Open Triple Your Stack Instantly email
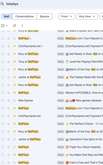The image size is (103, 165). 85,147
